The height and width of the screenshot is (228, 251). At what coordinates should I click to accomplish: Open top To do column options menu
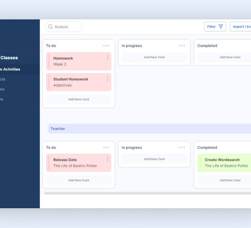pos(106,46)
